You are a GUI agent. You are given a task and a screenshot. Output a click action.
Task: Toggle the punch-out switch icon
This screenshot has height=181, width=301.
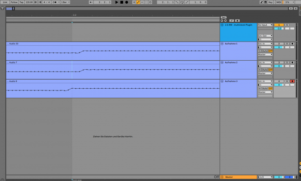(x=187, y=2)
